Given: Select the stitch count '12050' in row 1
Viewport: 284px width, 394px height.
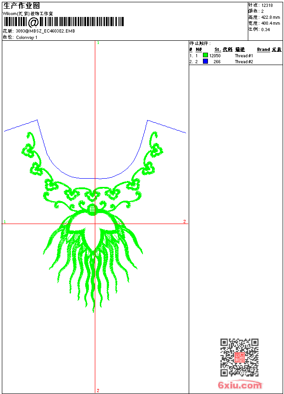Looking at the screenshot, I should pyautogui.click(x=215, y=56).
